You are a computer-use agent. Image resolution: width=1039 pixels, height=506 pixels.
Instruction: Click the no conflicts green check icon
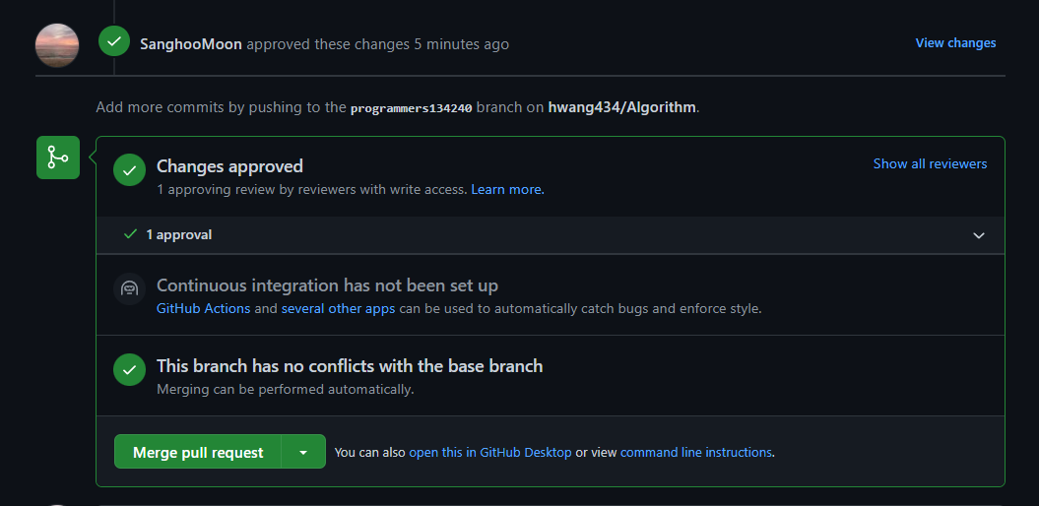pos(129,369)
